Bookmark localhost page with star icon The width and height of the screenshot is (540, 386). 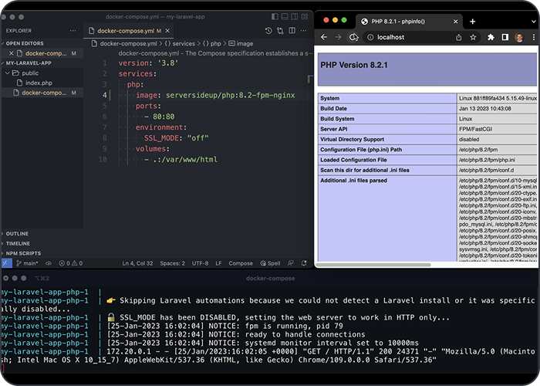pos(474,36)
